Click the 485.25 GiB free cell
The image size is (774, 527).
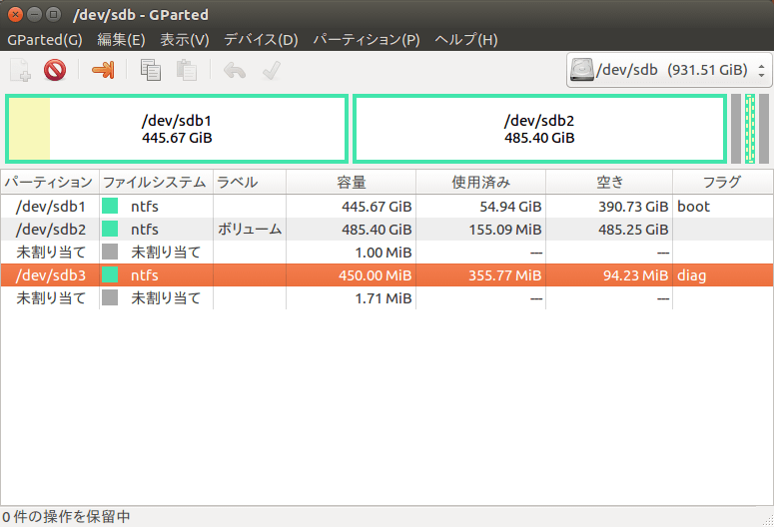tap(609, 230)
